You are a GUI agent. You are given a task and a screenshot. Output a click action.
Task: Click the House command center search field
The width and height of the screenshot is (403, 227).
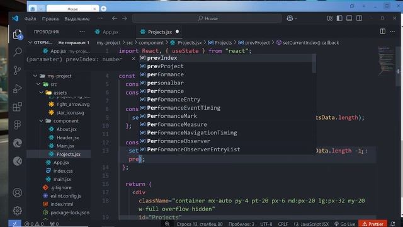coord(207,18)
